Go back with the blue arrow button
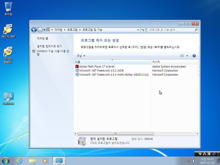Screen dimensions: 220x165 point(34,30)
